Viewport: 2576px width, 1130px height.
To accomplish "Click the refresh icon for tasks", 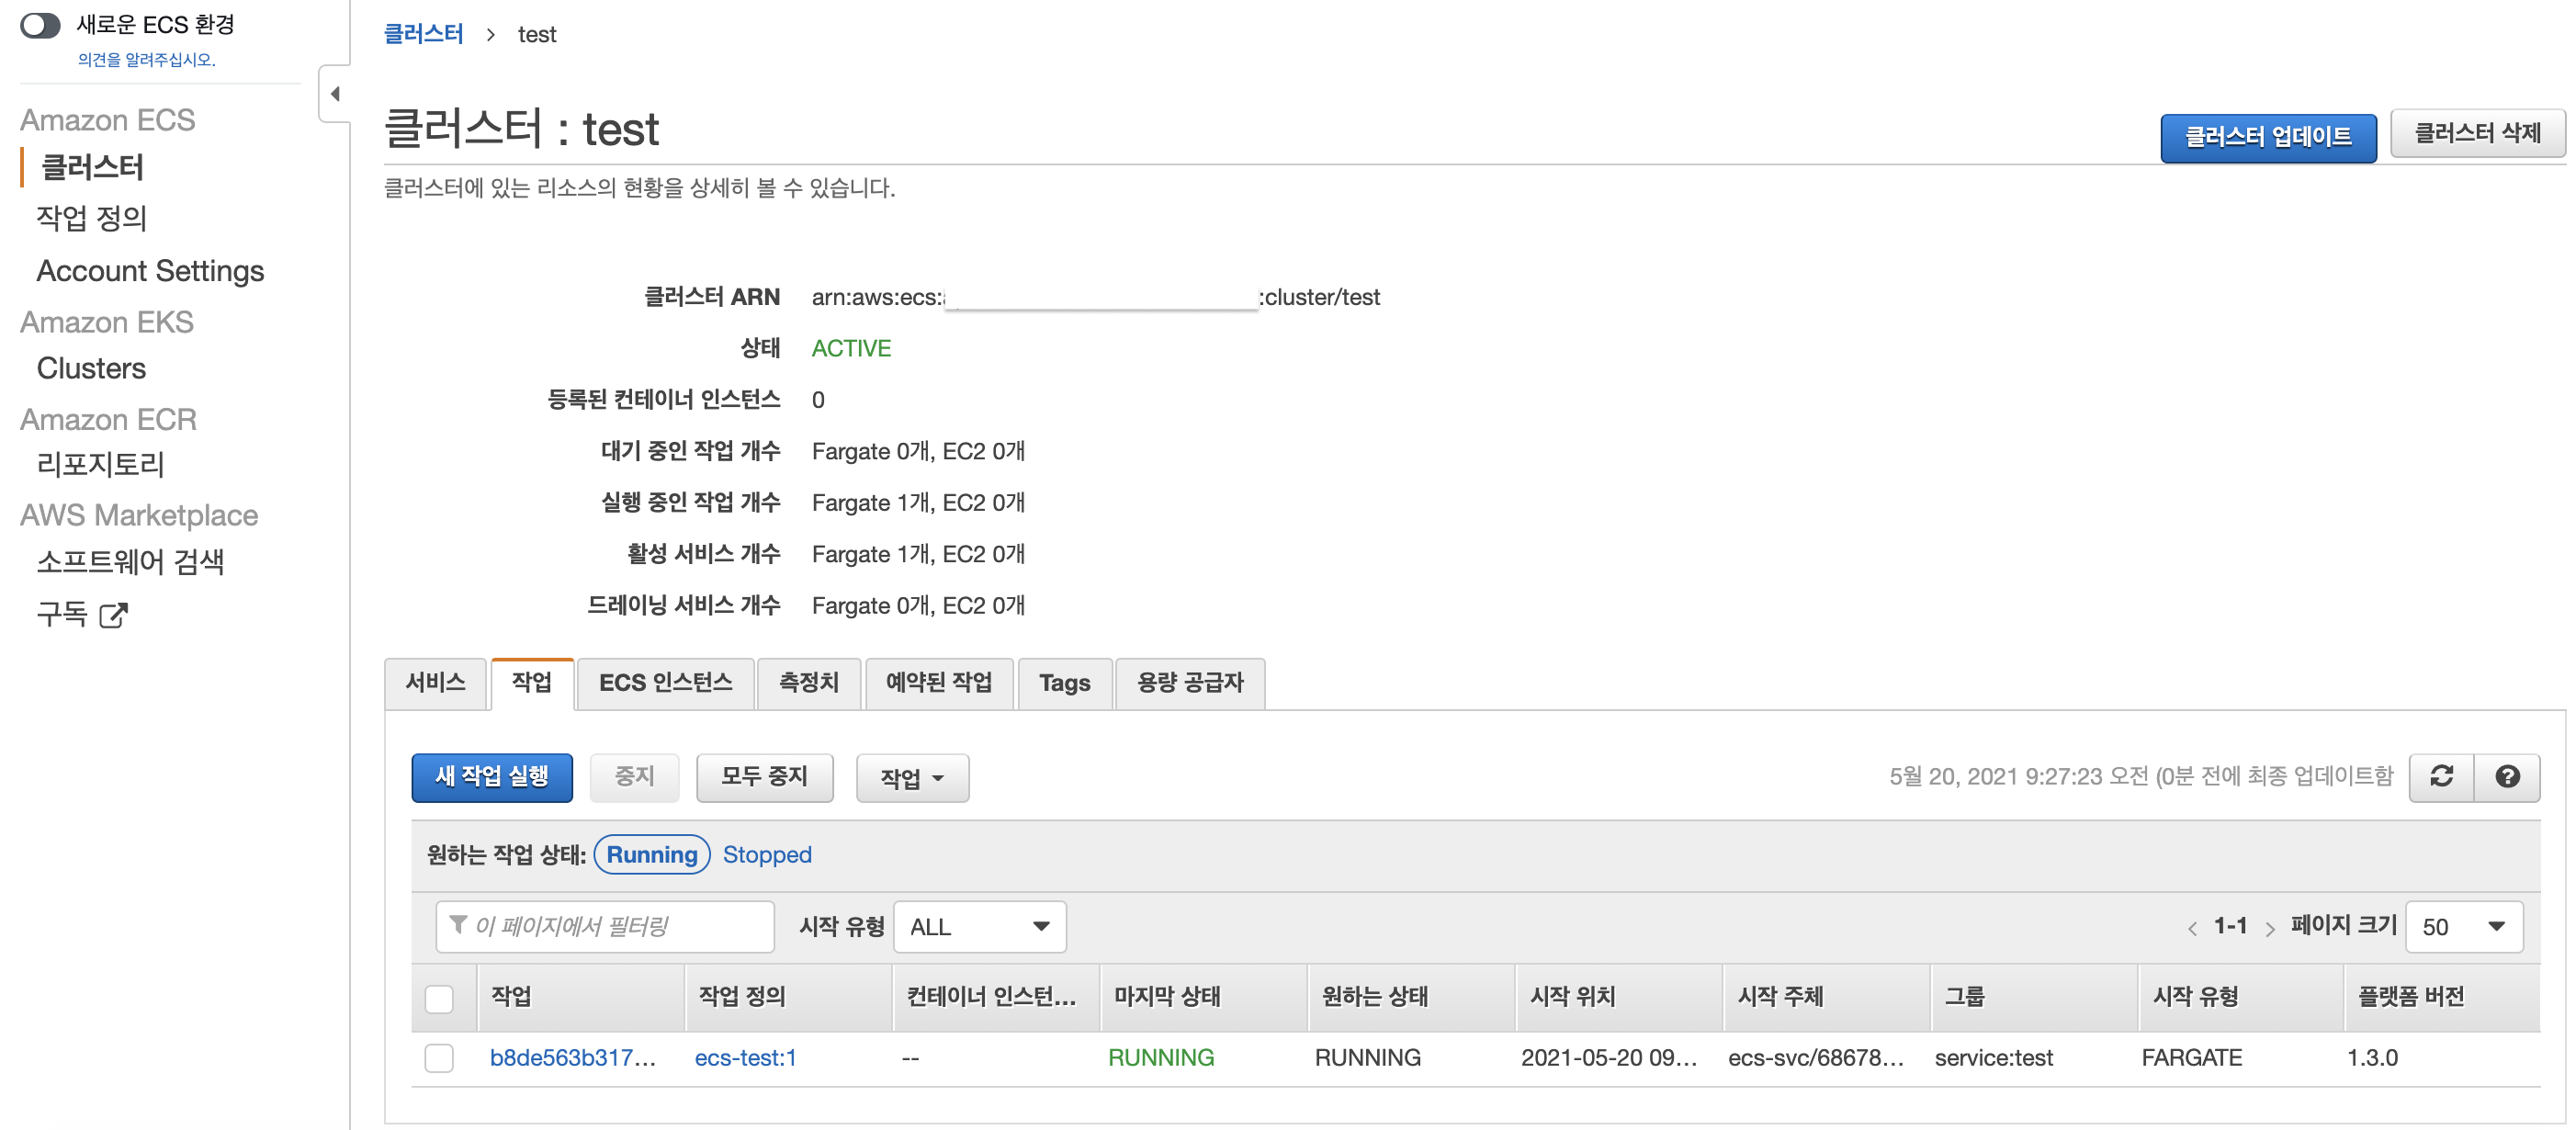I will point(2441,777).
